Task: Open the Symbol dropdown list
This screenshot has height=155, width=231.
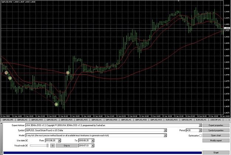Action: tap(165, 130)
